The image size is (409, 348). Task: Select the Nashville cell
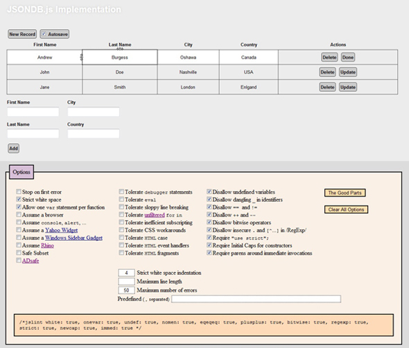(188, 72)
